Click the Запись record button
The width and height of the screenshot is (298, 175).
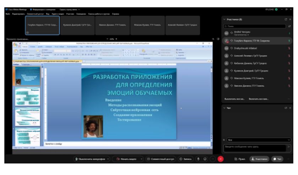click(x=186, y=159)
